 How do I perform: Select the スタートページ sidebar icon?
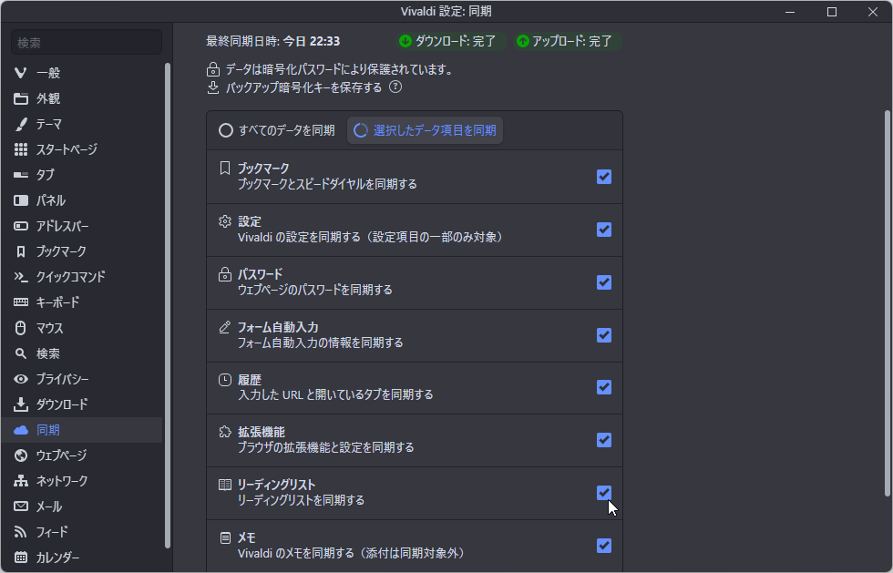(x=20, y=149)
